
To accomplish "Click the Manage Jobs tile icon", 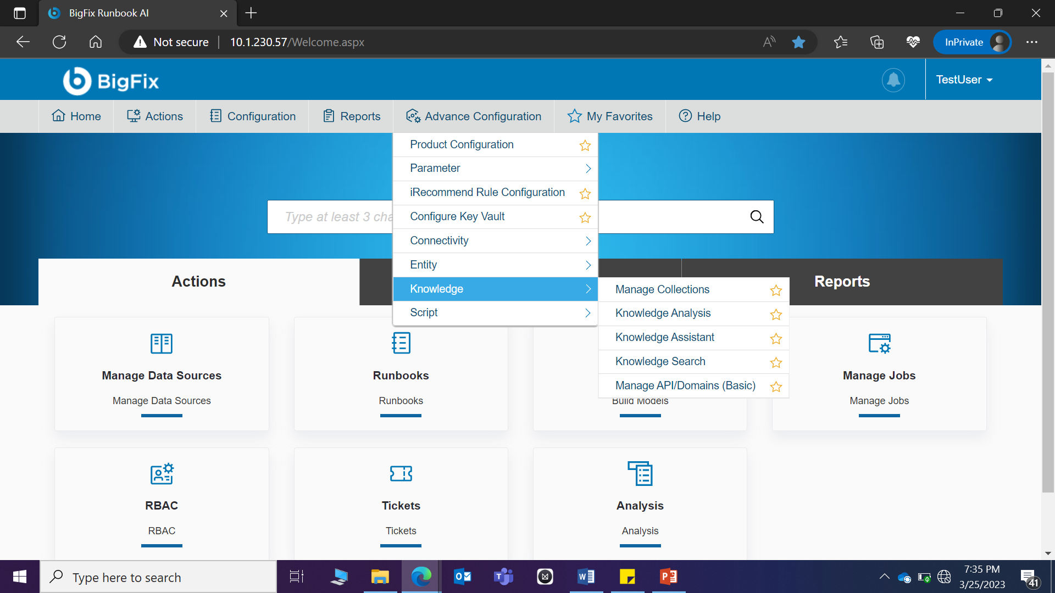I will coord(879,344).
